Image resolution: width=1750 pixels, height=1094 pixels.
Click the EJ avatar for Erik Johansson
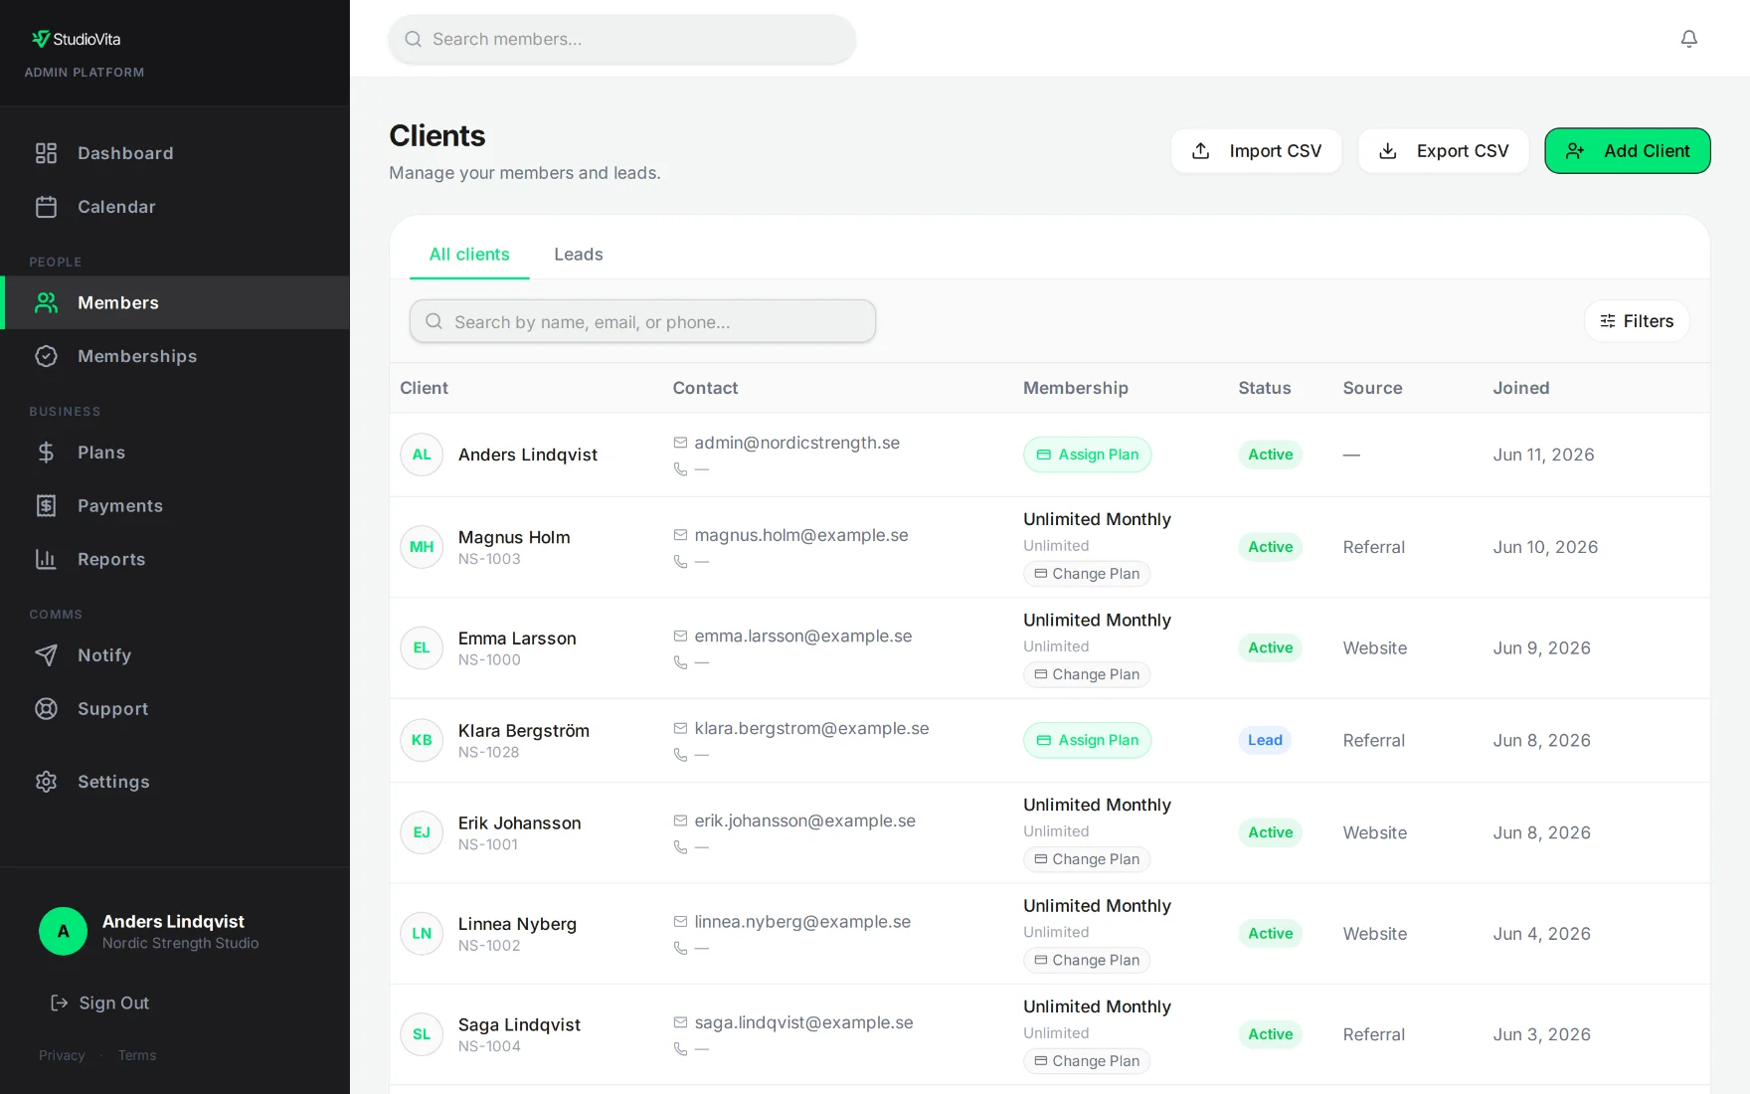click(x=422, y=832)
